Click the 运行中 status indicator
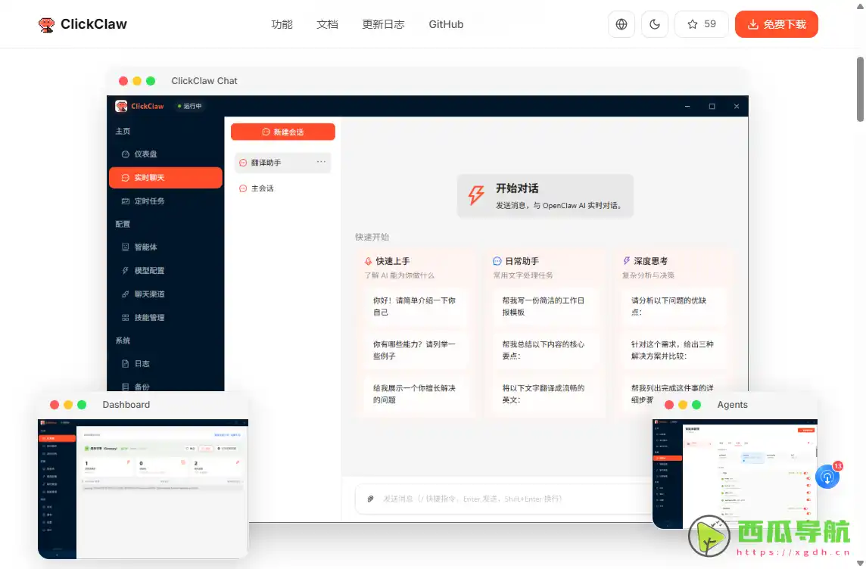Viewport: 866px width, 569px height. 189,106
